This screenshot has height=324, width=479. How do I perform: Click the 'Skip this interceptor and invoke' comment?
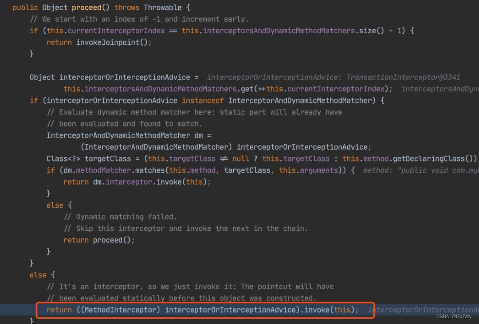pyautogui.click(x=186, y=228)
